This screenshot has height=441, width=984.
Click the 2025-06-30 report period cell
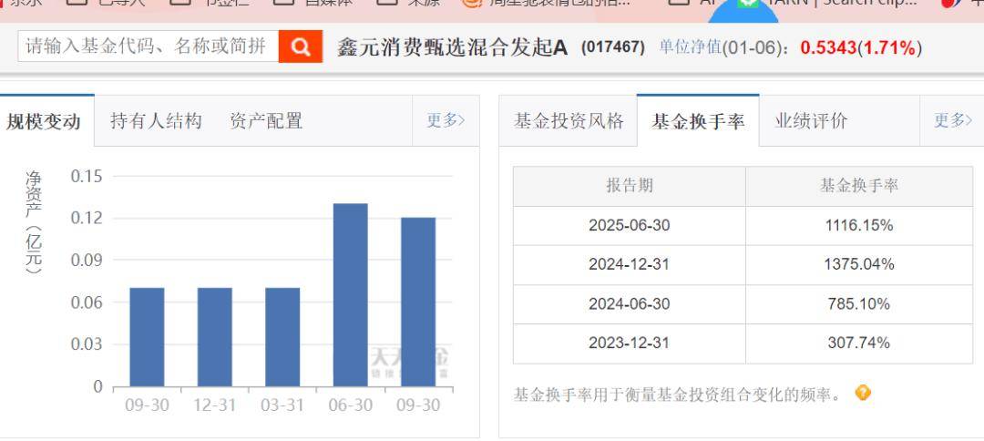click(x=629, y=225)
